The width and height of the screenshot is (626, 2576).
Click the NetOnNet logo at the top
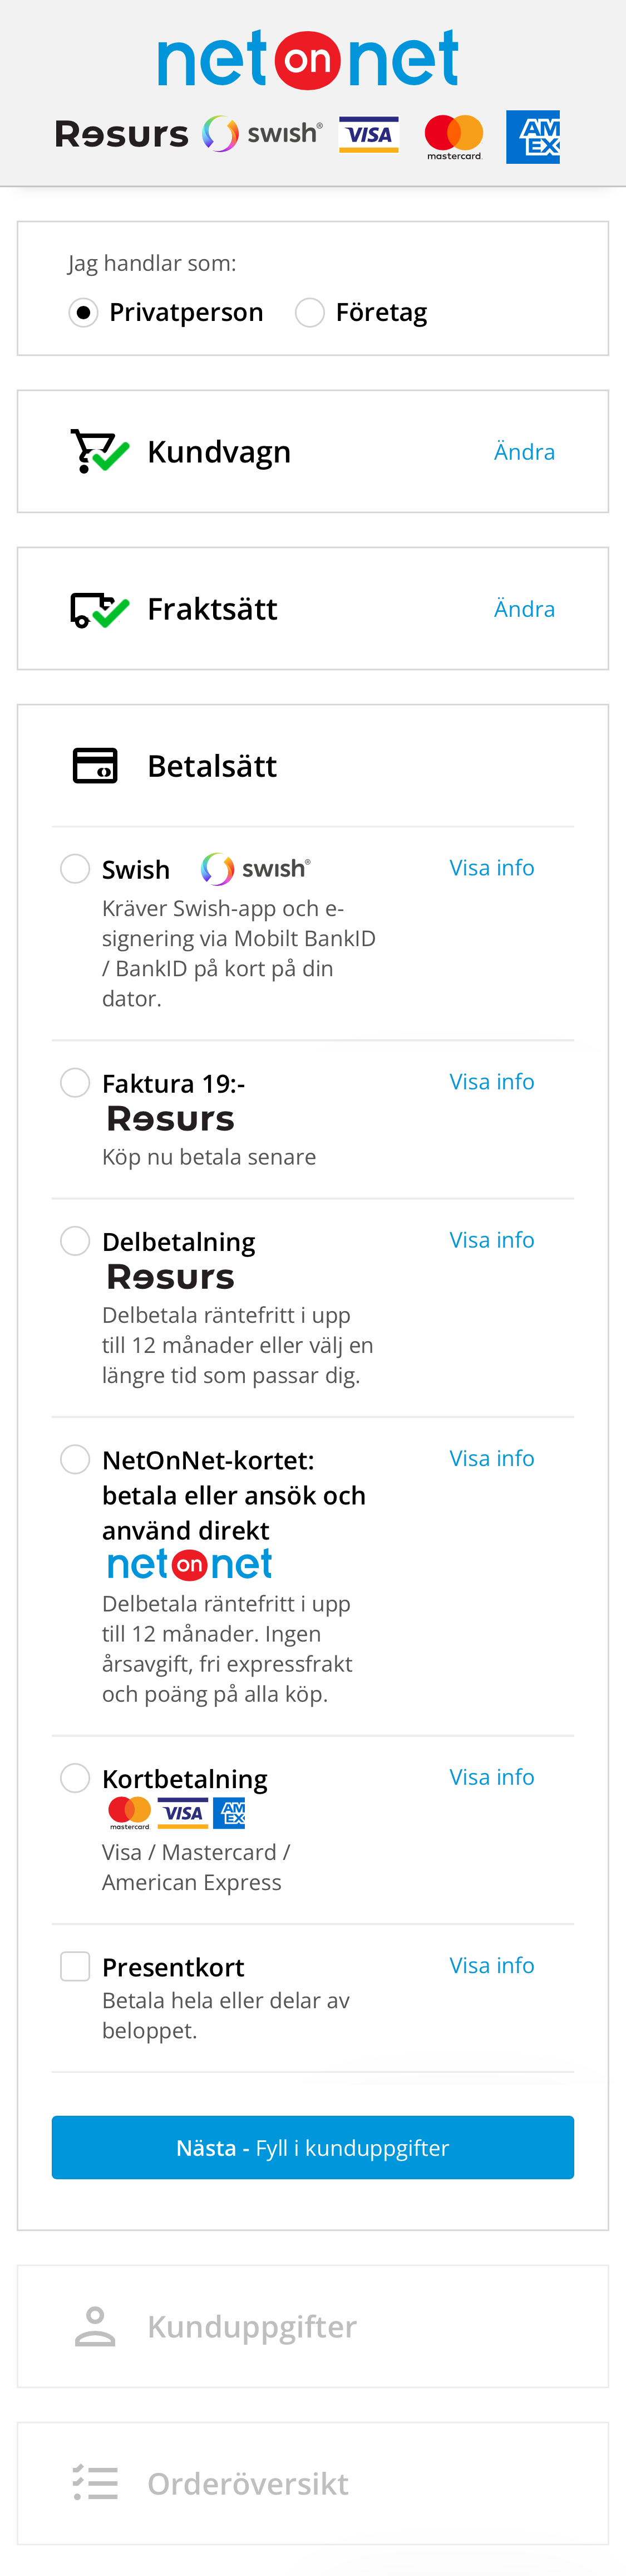click(x=309, y=60)
